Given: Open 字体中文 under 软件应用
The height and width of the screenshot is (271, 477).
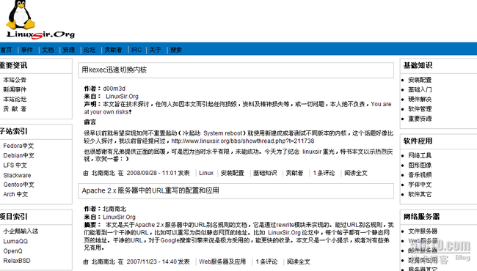Looking at the screenshot, I should point(420,185).
